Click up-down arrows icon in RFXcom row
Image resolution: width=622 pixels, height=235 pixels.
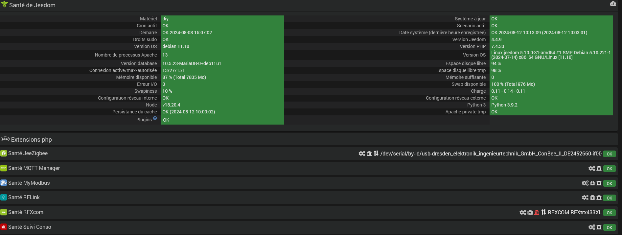[x=543, y=212]
